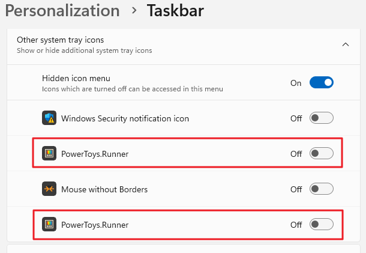Click the Mouse without Borders label
The width and height of the screenshot is (366, 253).
(x=104, y=189)
